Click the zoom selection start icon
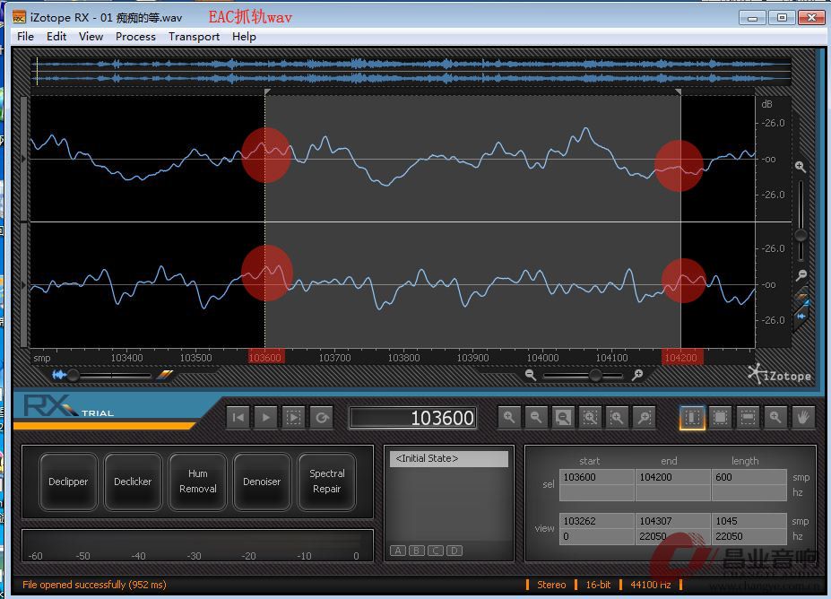 (617, 418)
